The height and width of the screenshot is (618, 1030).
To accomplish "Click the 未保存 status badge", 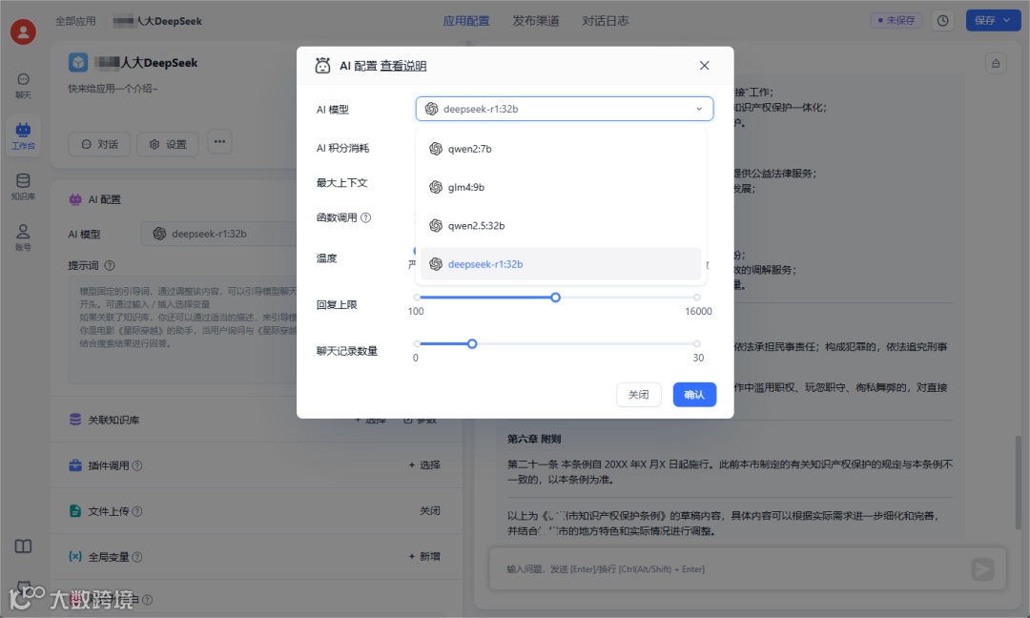I will pyautogui.click(x=896, y=20).
